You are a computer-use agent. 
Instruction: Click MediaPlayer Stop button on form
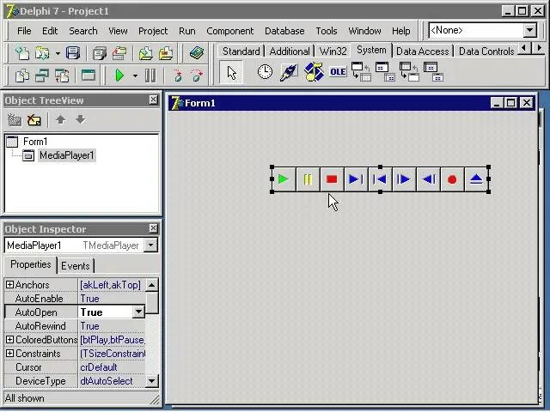point(332,179)
